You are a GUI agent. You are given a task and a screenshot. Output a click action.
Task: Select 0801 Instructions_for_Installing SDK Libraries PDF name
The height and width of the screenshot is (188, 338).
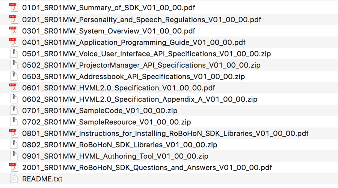pos(165,133)
